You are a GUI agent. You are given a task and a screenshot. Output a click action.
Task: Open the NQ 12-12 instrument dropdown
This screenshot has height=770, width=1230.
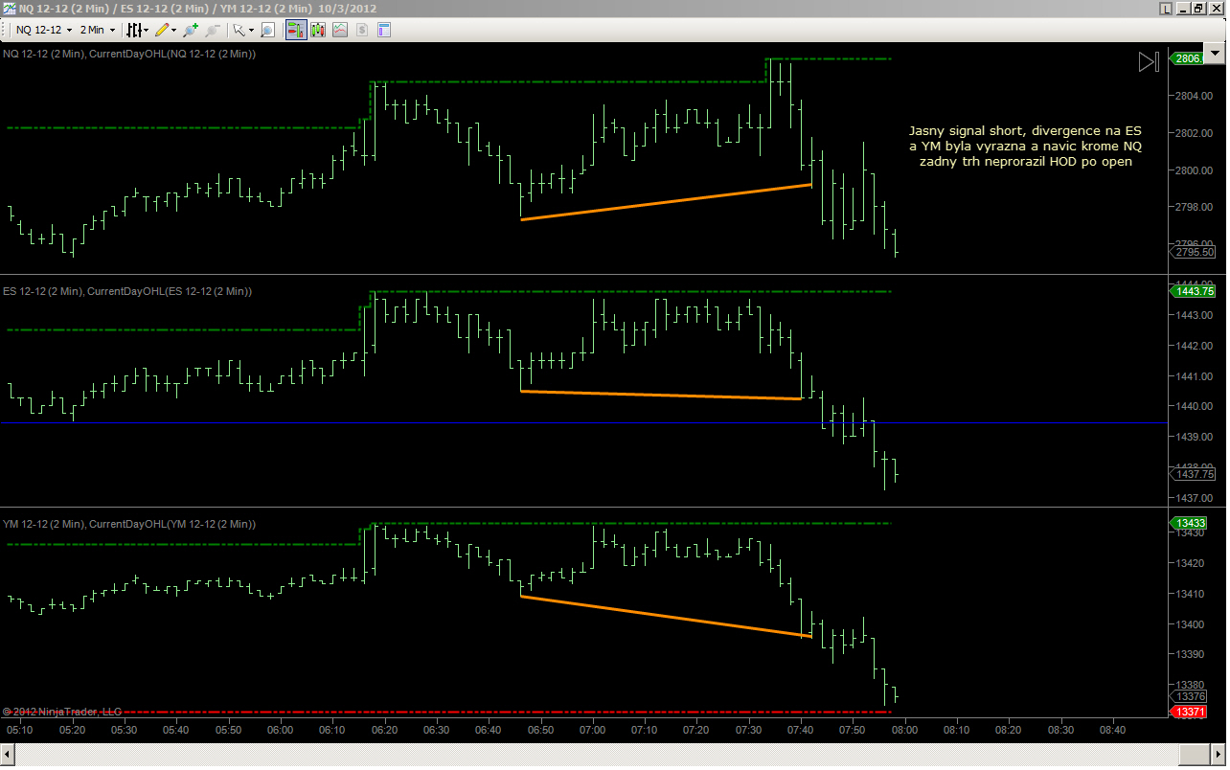(43, 30)
